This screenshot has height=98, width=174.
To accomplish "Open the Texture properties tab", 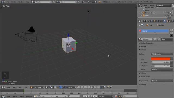I will [x=167, y=21].
